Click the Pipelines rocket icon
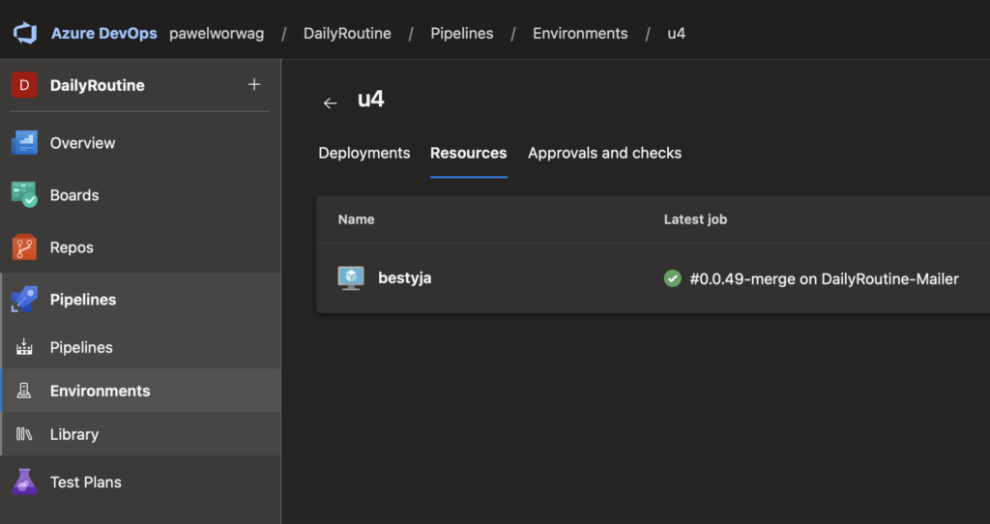 [x=24, y=300]
